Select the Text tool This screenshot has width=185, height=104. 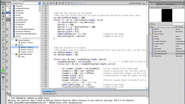pos(3,25)
